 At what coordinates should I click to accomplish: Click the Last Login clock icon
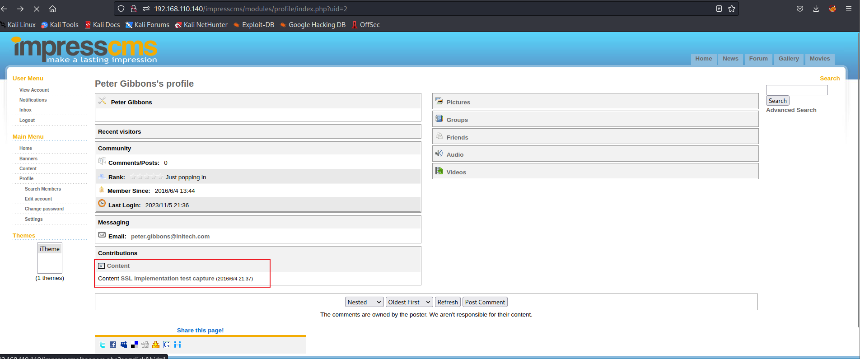[x=102, y=204]
